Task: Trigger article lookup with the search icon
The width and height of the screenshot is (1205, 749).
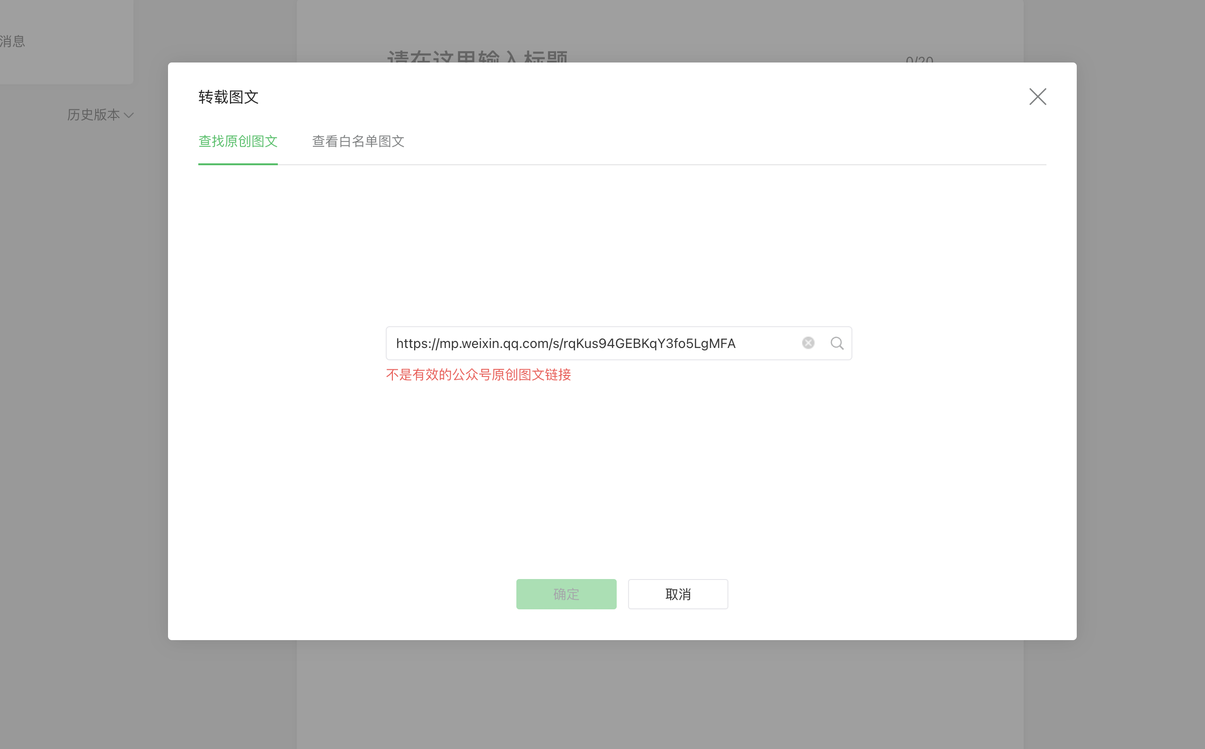Action: click(x=837, y=342)
